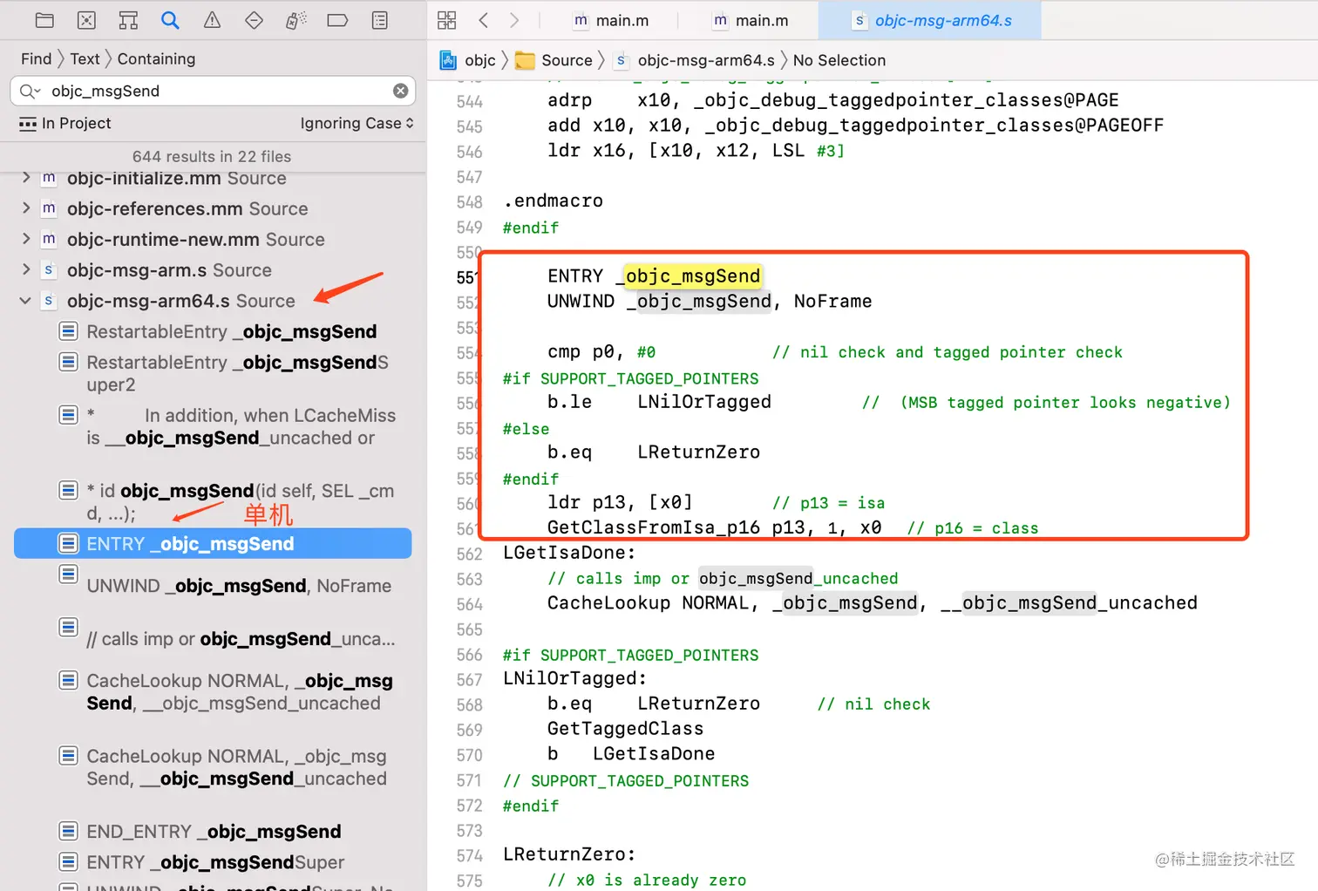Click line number 567 in the gutter
Viewport: 1318px width, 891px height.
point(469,679)
